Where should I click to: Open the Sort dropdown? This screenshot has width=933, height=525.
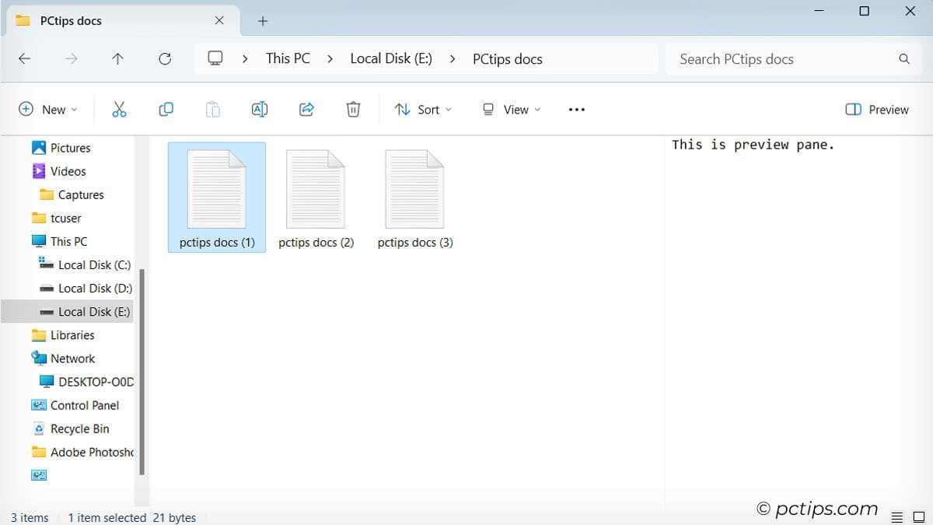[x=424, y=109]
